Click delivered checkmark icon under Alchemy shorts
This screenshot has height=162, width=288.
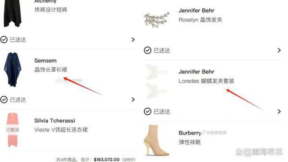point(4,39)
